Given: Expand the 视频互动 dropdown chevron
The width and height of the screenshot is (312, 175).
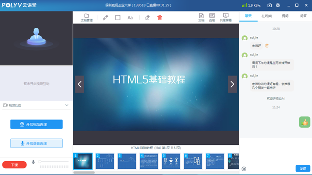Looking at the screenshot, I should click(x=67, y=105).
